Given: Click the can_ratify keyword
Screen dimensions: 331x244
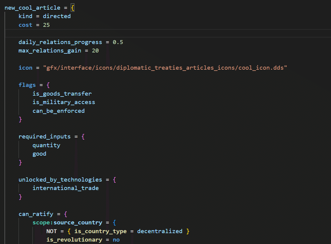Looking at the screenshot, I should (36, 214).
